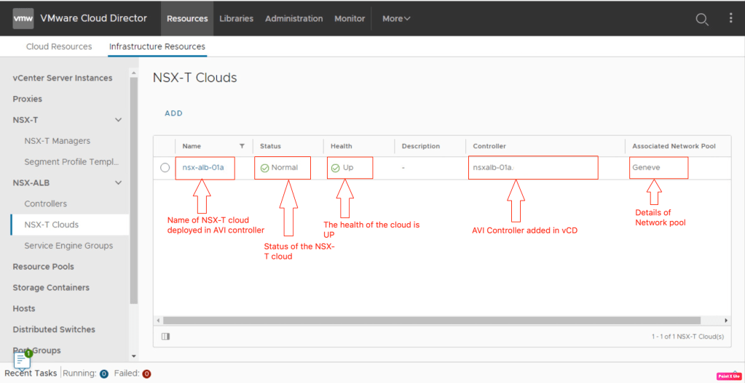Select the nsx-alb-01a row radio button
This screenshot has width=745, height=383.
click(165, 168)
